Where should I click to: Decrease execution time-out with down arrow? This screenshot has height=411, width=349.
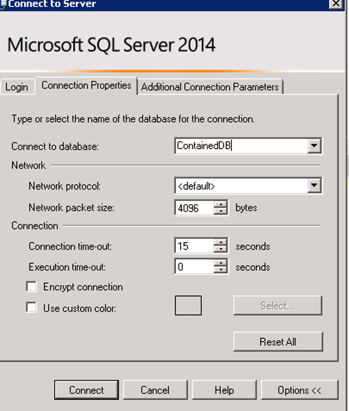click(221, 270)
